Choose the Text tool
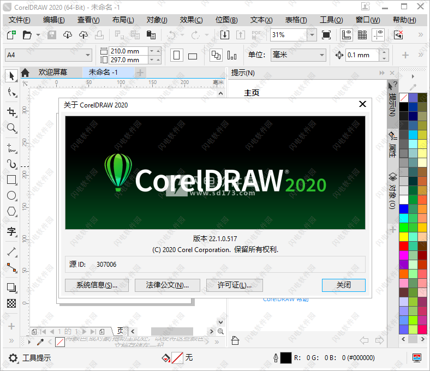This screenshot has height=371, width=430. [11, 231]
